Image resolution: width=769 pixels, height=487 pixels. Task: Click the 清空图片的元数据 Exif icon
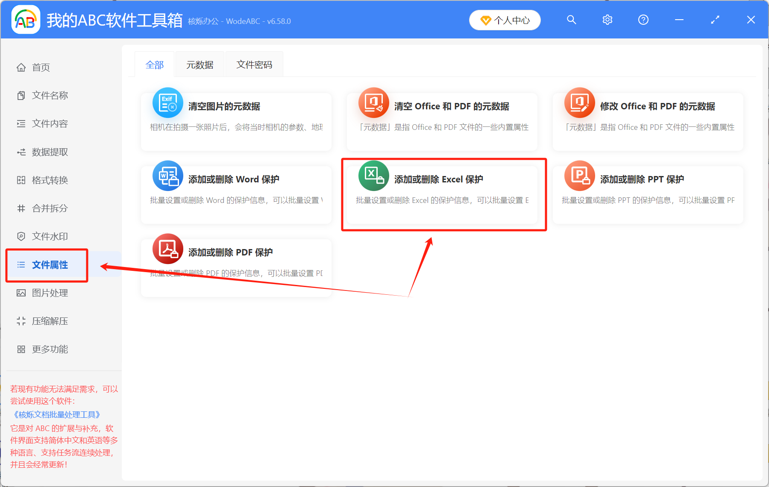point(167,103)
